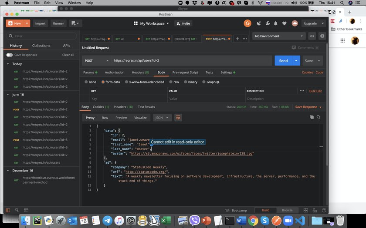The height and width of the screenshot is (228, 366).
Task: Open the New button dropdown arrow
Action: [27, 23]
